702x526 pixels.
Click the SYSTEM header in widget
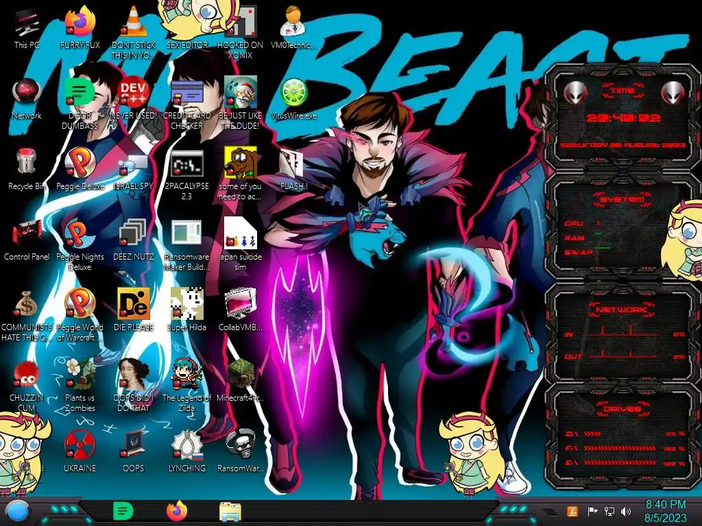[x=622, y=199]
